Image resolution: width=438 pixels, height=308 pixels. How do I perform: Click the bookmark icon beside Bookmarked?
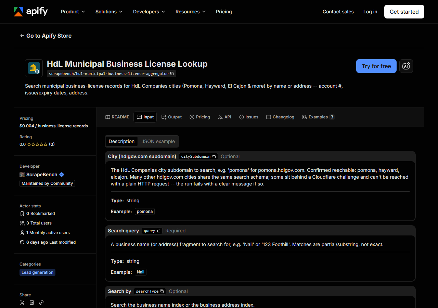pos(22,214)
